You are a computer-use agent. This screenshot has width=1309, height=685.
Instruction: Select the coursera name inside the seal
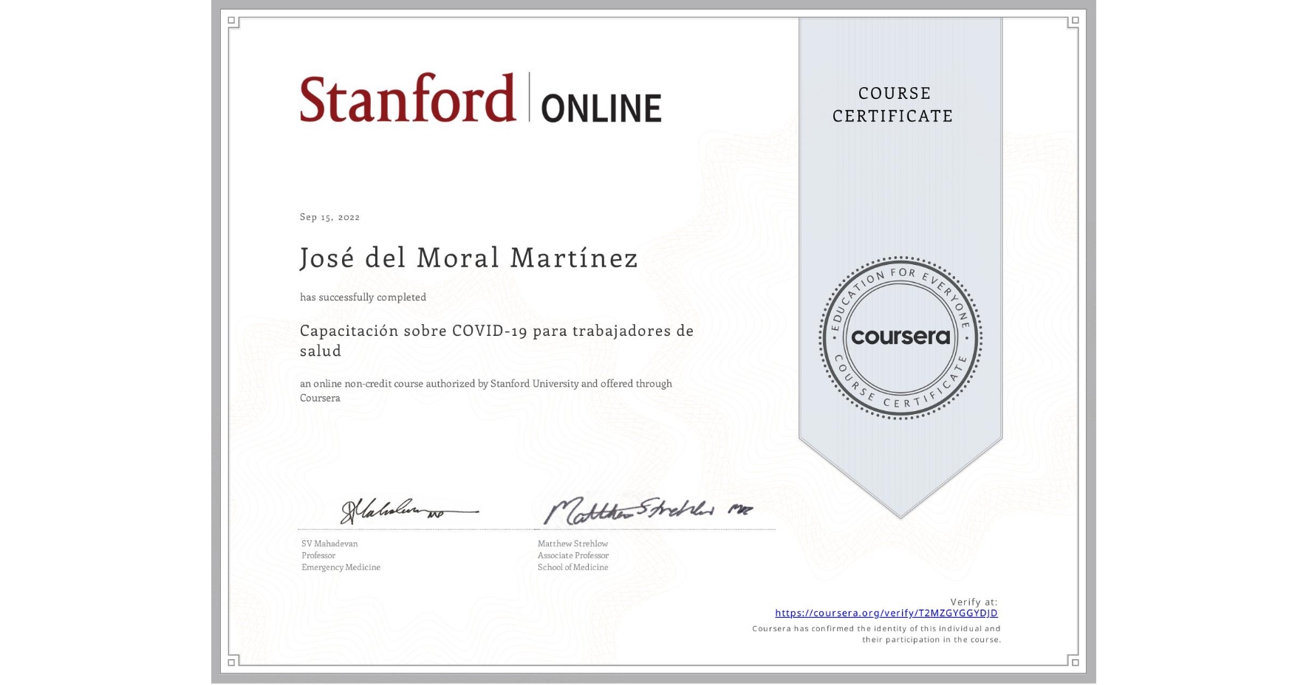[900, 337]
